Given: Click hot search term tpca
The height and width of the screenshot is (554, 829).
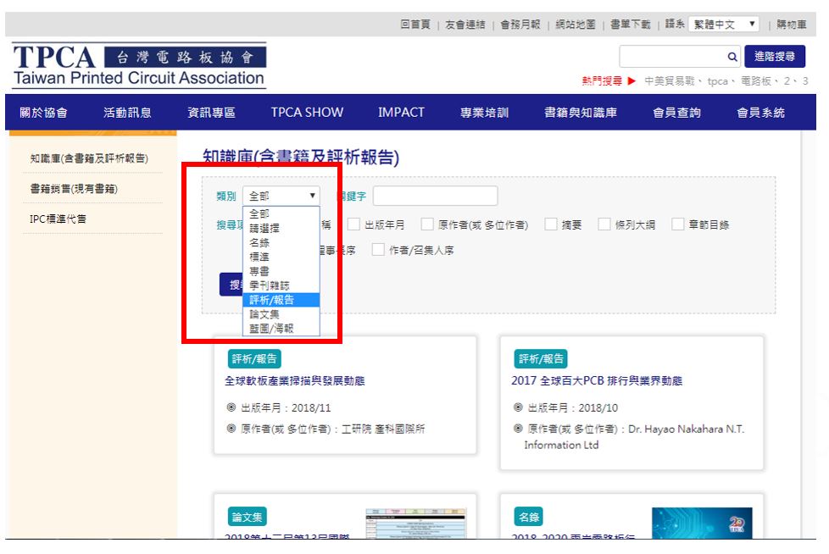Looking at the screenshot, I should 717,80.
